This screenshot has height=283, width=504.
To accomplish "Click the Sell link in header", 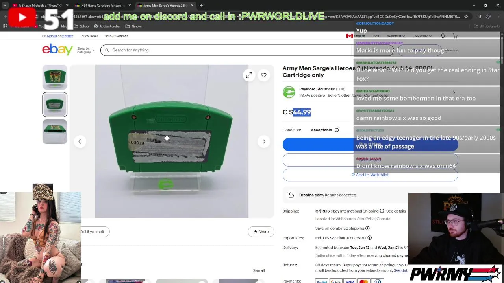I will (x=376, y=36).
